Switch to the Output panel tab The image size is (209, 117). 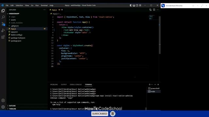click(x=64, y=84)
